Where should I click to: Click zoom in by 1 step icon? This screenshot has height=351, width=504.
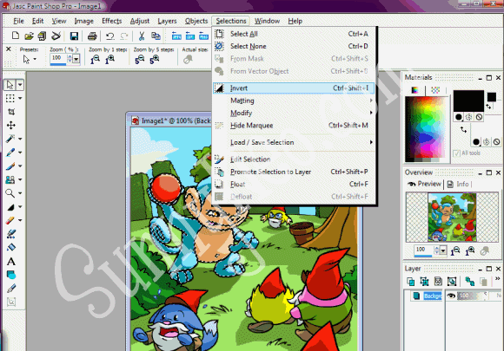point(110,60)
